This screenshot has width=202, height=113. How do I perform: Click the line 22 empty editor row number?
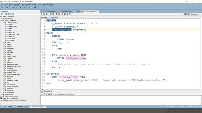(x=44, y=87)
